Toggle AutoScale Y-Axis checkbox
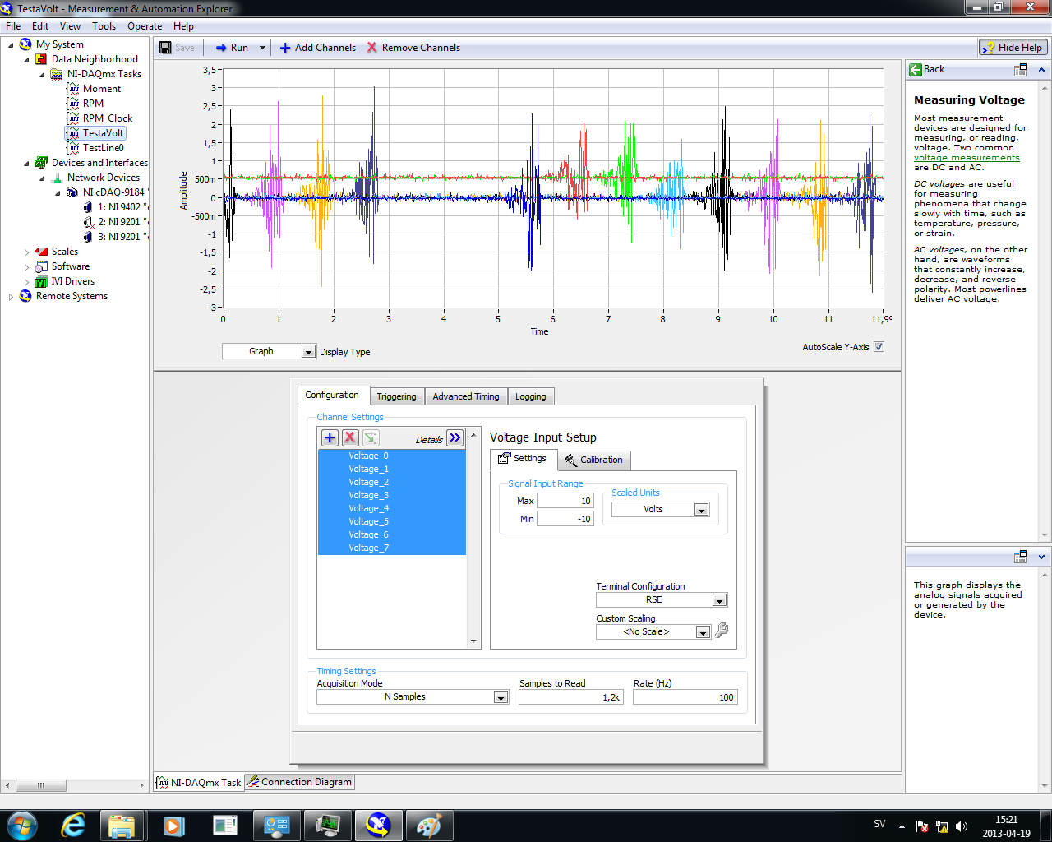1052x842 pixels. pyautogui.click(x=879, y=347)
